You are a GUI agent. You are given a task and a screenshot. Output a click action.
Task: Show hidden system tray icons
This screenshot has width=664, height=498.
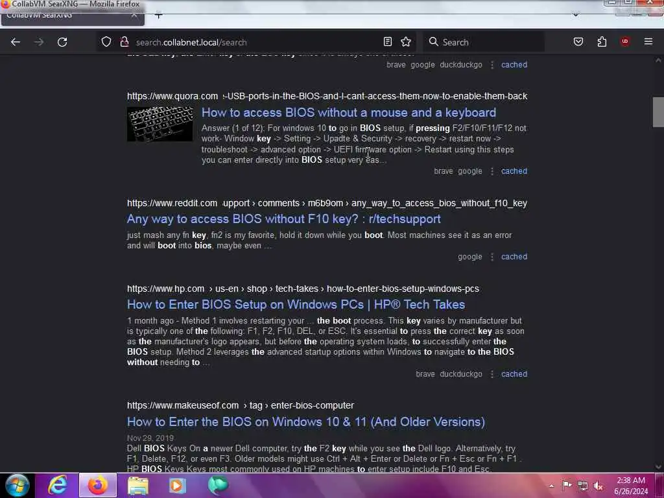[x=551, y=486]
